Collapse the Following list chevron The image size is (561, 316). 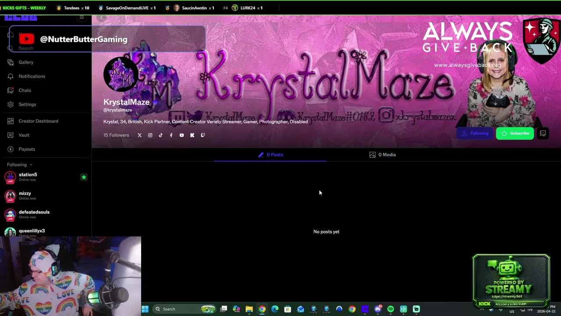click(31, 165)
